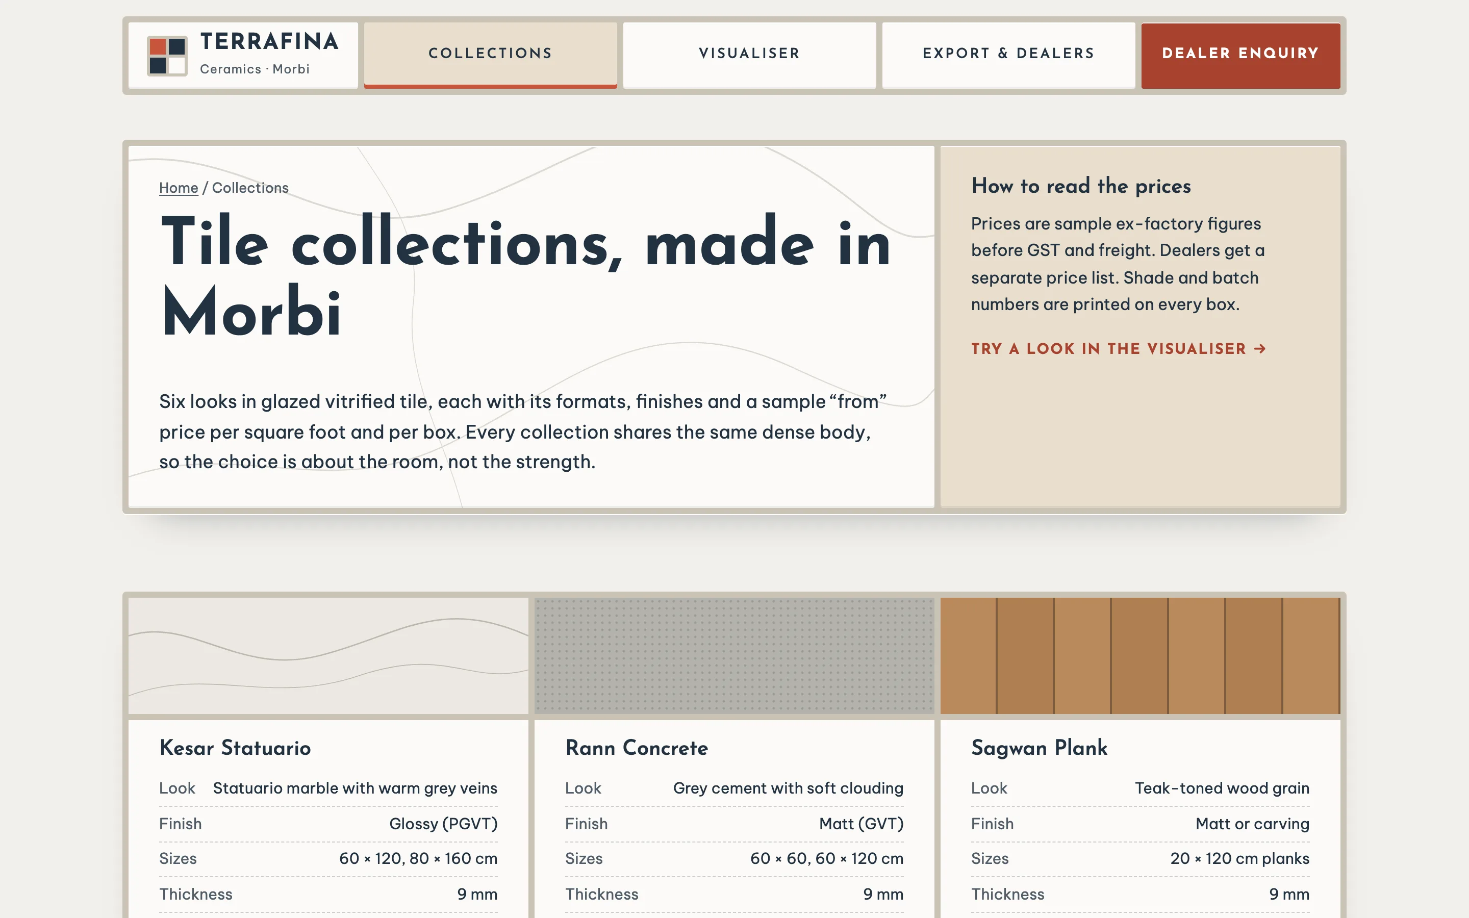Viewport: 1469px width, 918px height.
Task: Open the Rann Concrete dotted swatch thumbnail
Action: 734,656
